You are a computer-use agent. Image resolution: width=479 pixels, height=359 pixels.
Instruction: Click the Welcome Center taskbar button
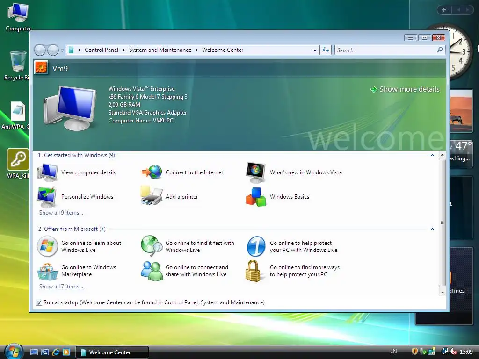[112, 352]
